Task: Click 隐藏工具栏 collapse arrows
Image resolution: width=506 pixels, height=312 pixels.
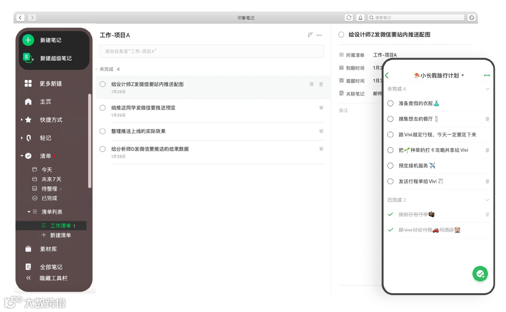Action: [x=29, y=278]
